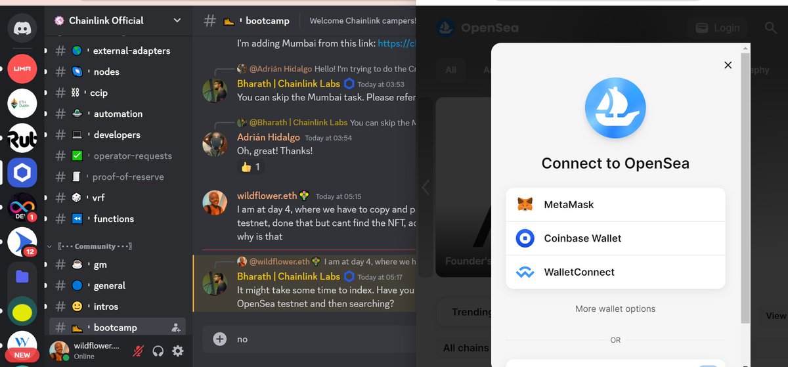Open the automation channel
The image size is (788, 367).
coord(117,114)
